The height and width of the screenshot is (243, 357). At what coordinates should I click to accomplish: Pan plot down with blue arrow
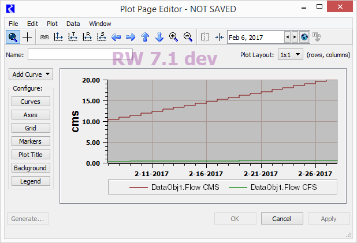point(159,37)
